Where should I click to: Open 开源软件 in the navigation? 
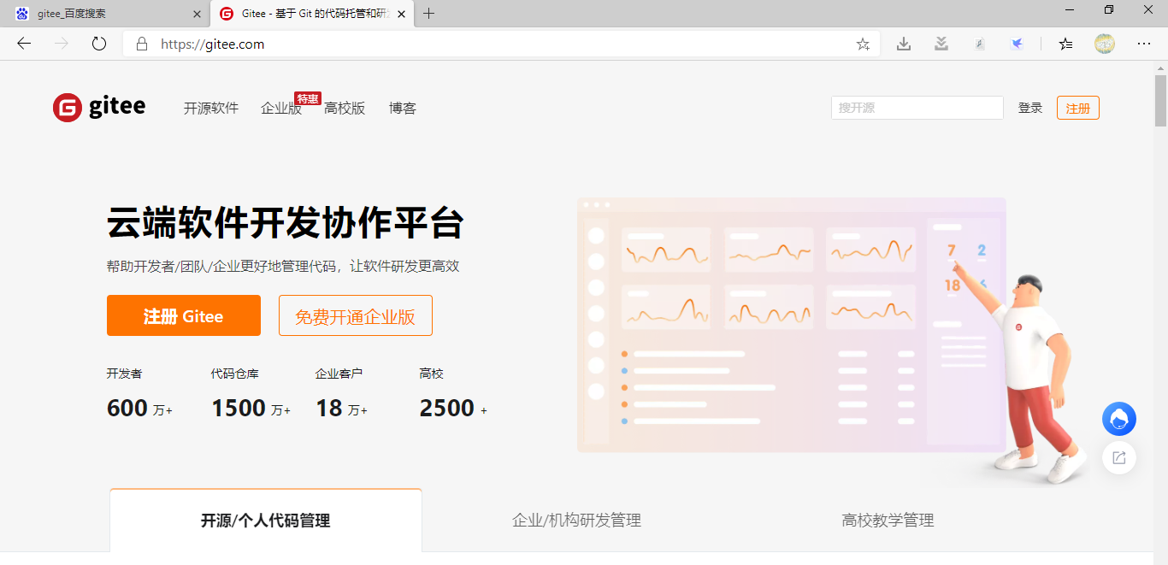(211, 109)
